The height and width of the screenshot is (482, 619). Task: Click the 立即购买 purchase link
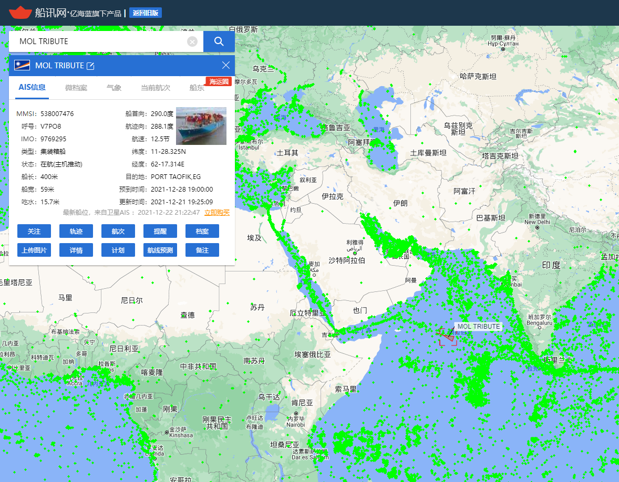point(217,213)
